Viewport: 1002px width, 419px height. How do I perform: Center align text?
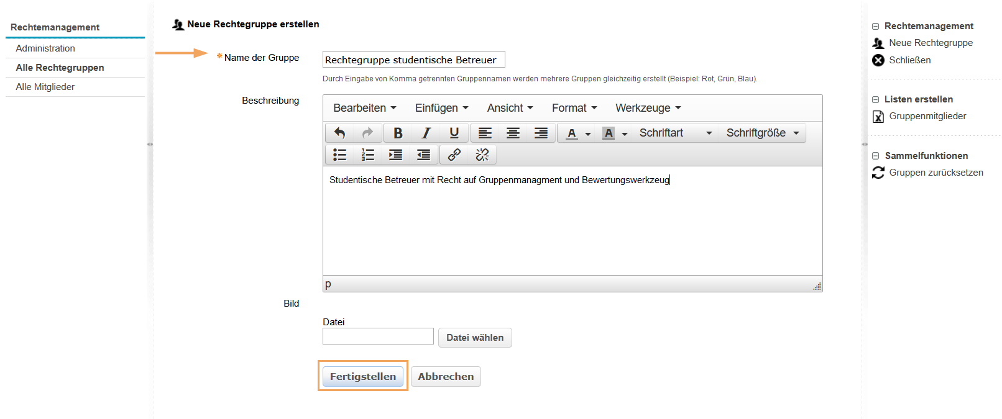pyautogui.click(x=513, y=133)
